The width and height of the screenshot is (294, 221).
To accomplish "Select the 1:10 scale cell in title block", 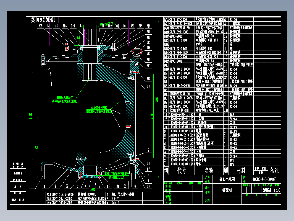I will [276, 191].
